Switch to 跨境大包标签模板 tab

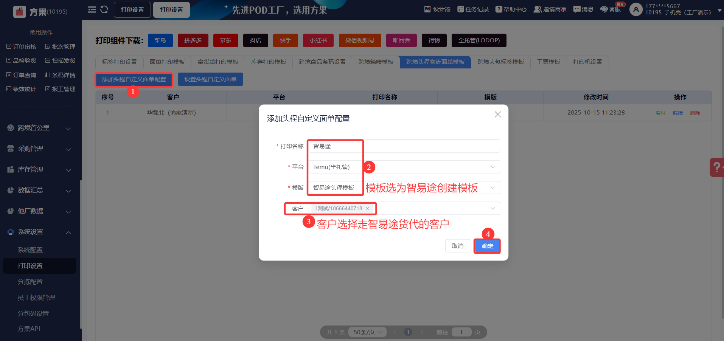pos(501,62)
